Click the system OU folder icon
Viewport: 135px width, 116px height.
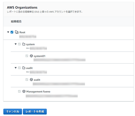click(24, 44)
